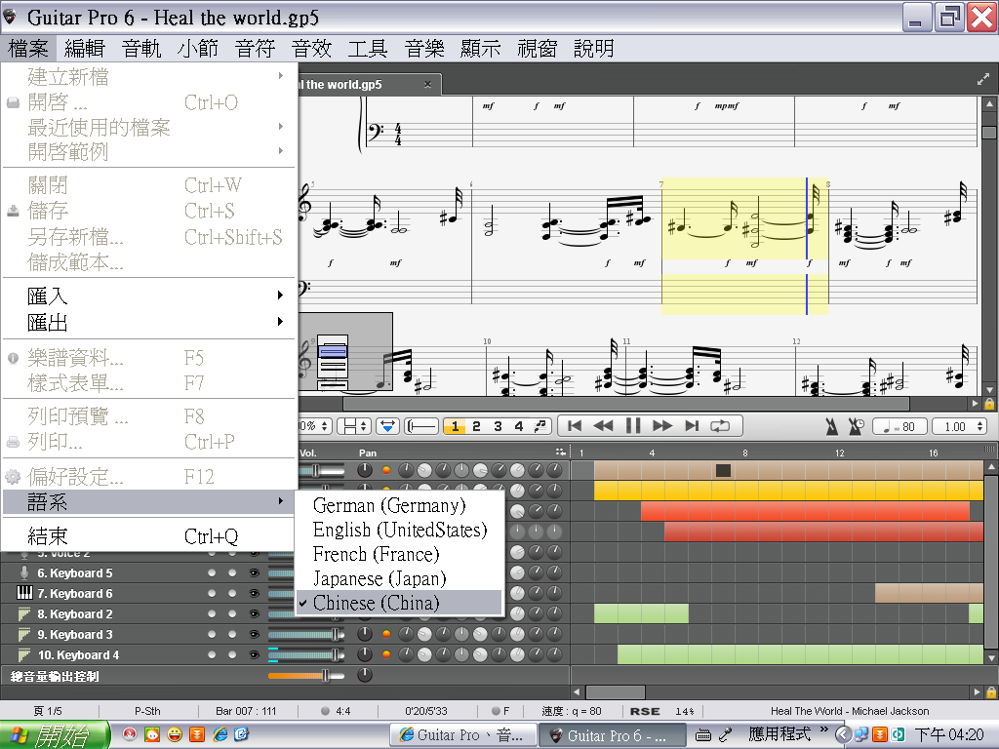
Task: Click the score area lock icon
Action: coord(989,404)
